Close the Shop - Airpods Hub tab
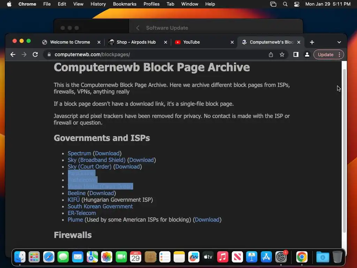This screenshot has width=357, height=268. 166,42
